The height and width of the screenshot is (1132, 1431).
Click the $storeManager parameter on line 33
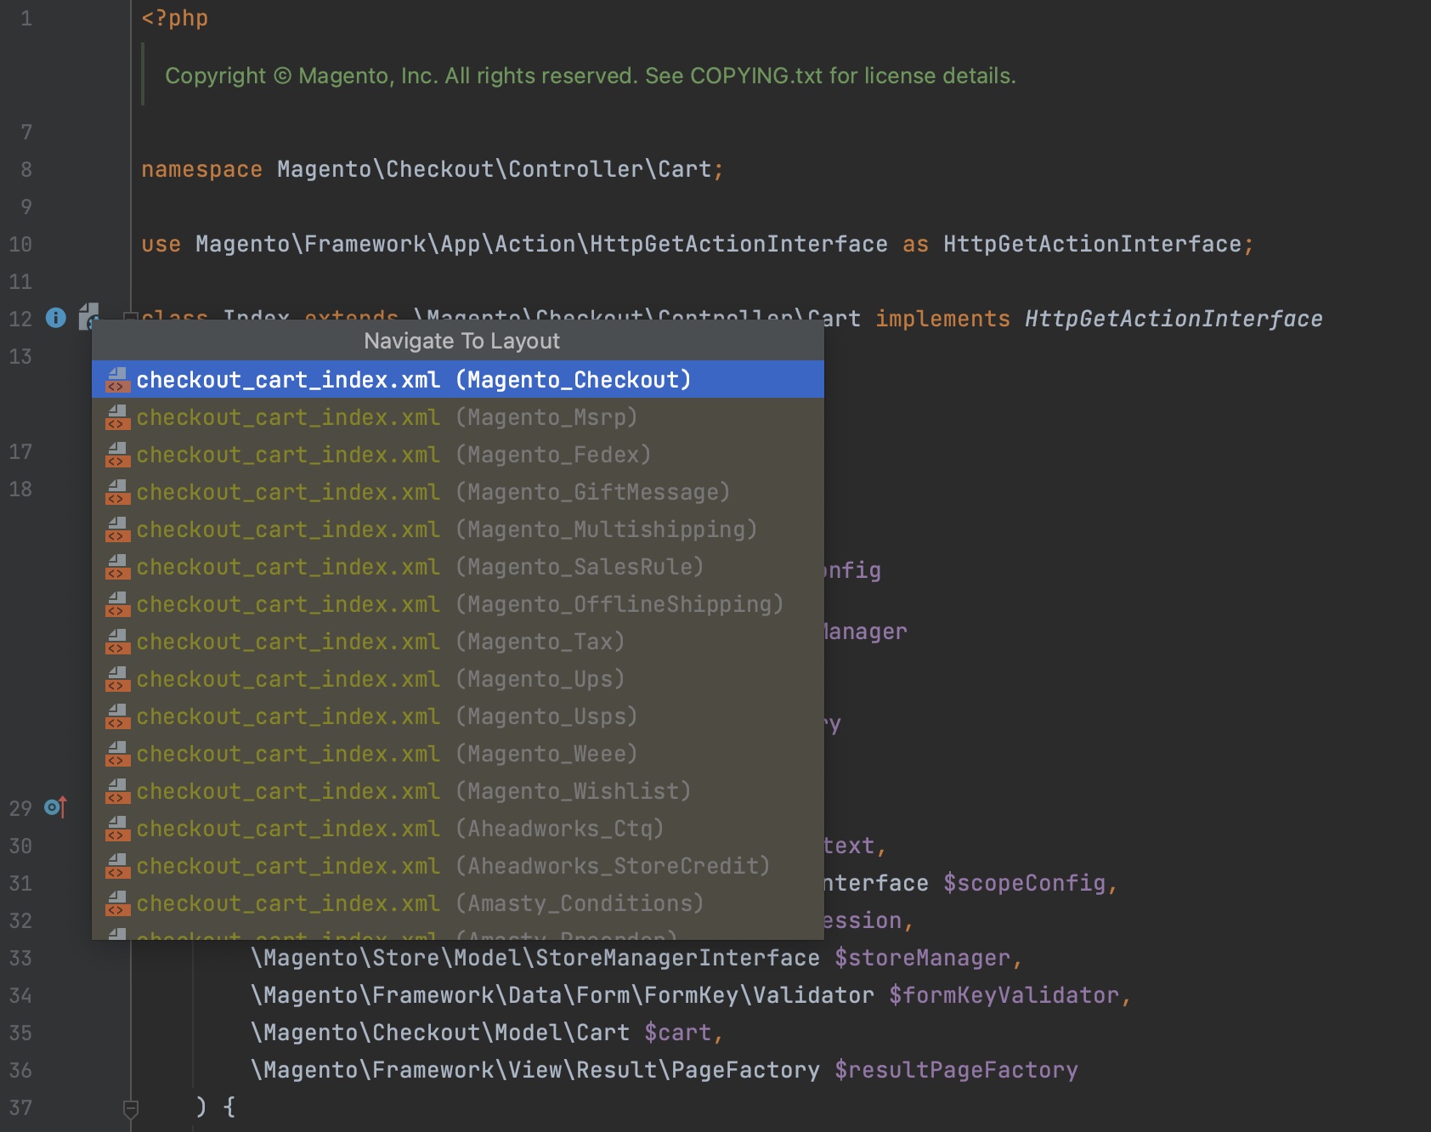tap(922, 958)
